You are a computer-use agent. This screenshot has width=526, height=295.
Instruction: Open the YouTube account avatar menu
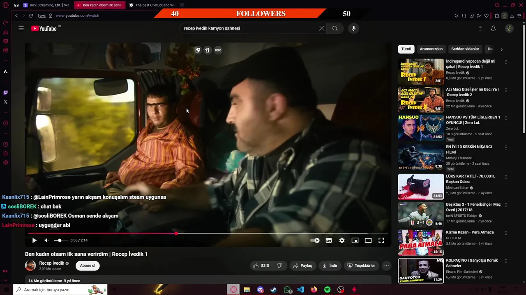tap(509, 28)
